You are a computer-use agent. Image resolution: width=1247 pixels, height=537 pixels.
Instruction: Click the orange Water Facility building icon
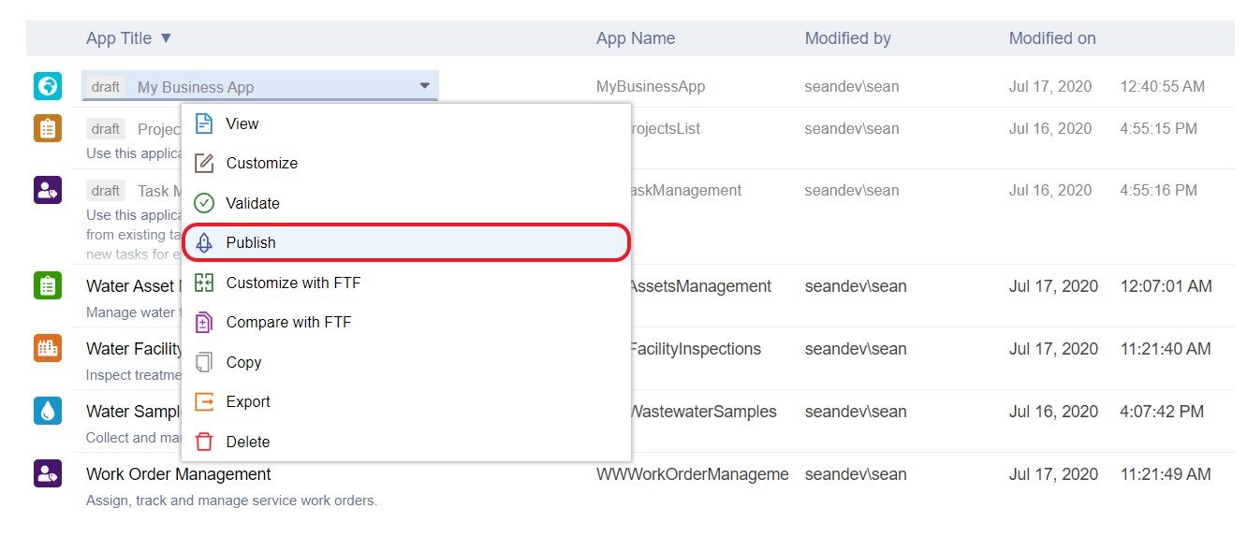coord(48,348)
